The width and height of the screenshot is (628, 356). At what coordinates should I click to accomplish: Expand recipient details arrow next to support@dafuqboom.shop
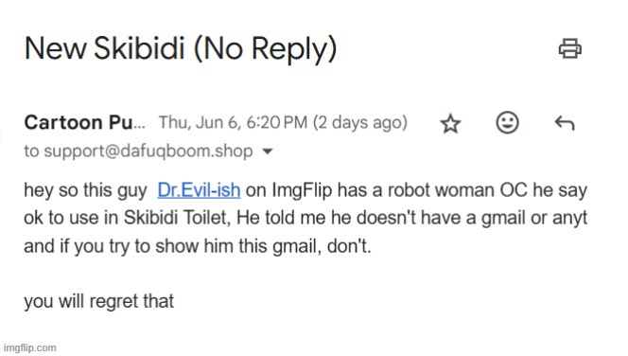click(267, 151)
